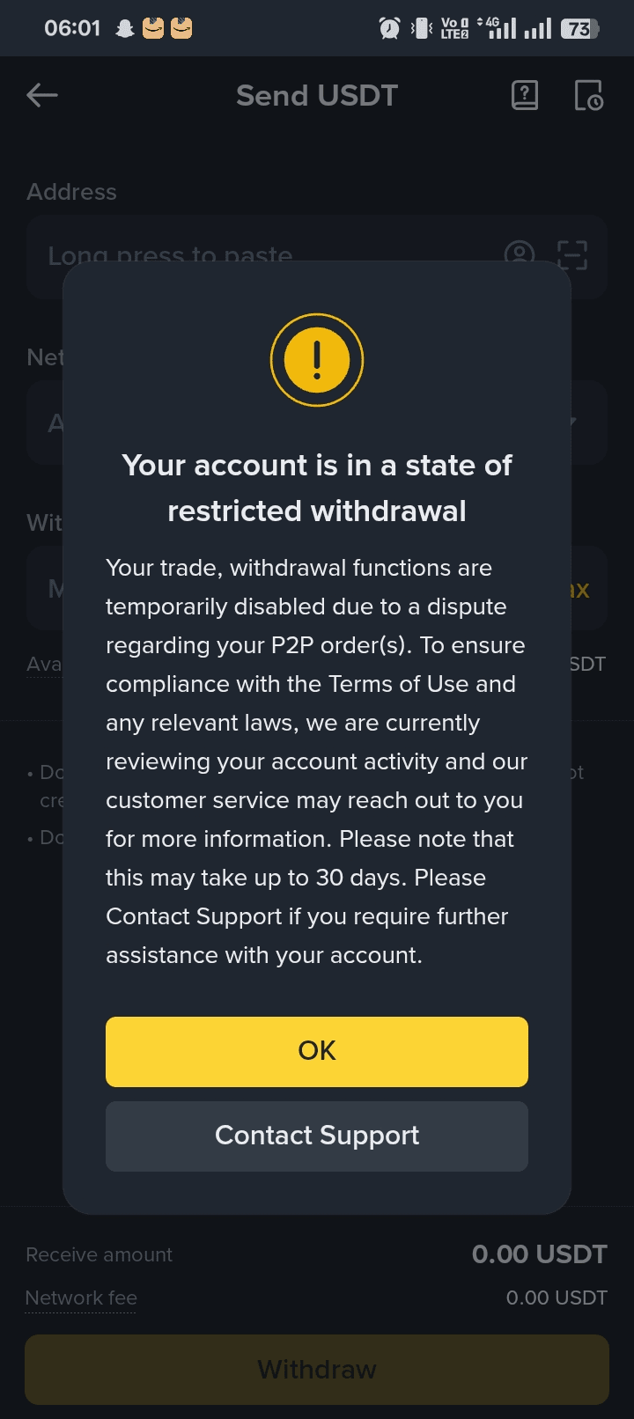Tap the Send USDT title

coord(317,95)
